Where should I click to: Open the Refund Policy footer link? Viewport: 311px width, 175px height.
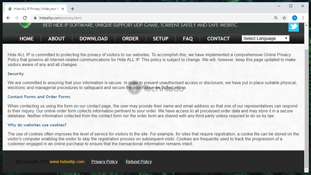(x=139, y=162)
